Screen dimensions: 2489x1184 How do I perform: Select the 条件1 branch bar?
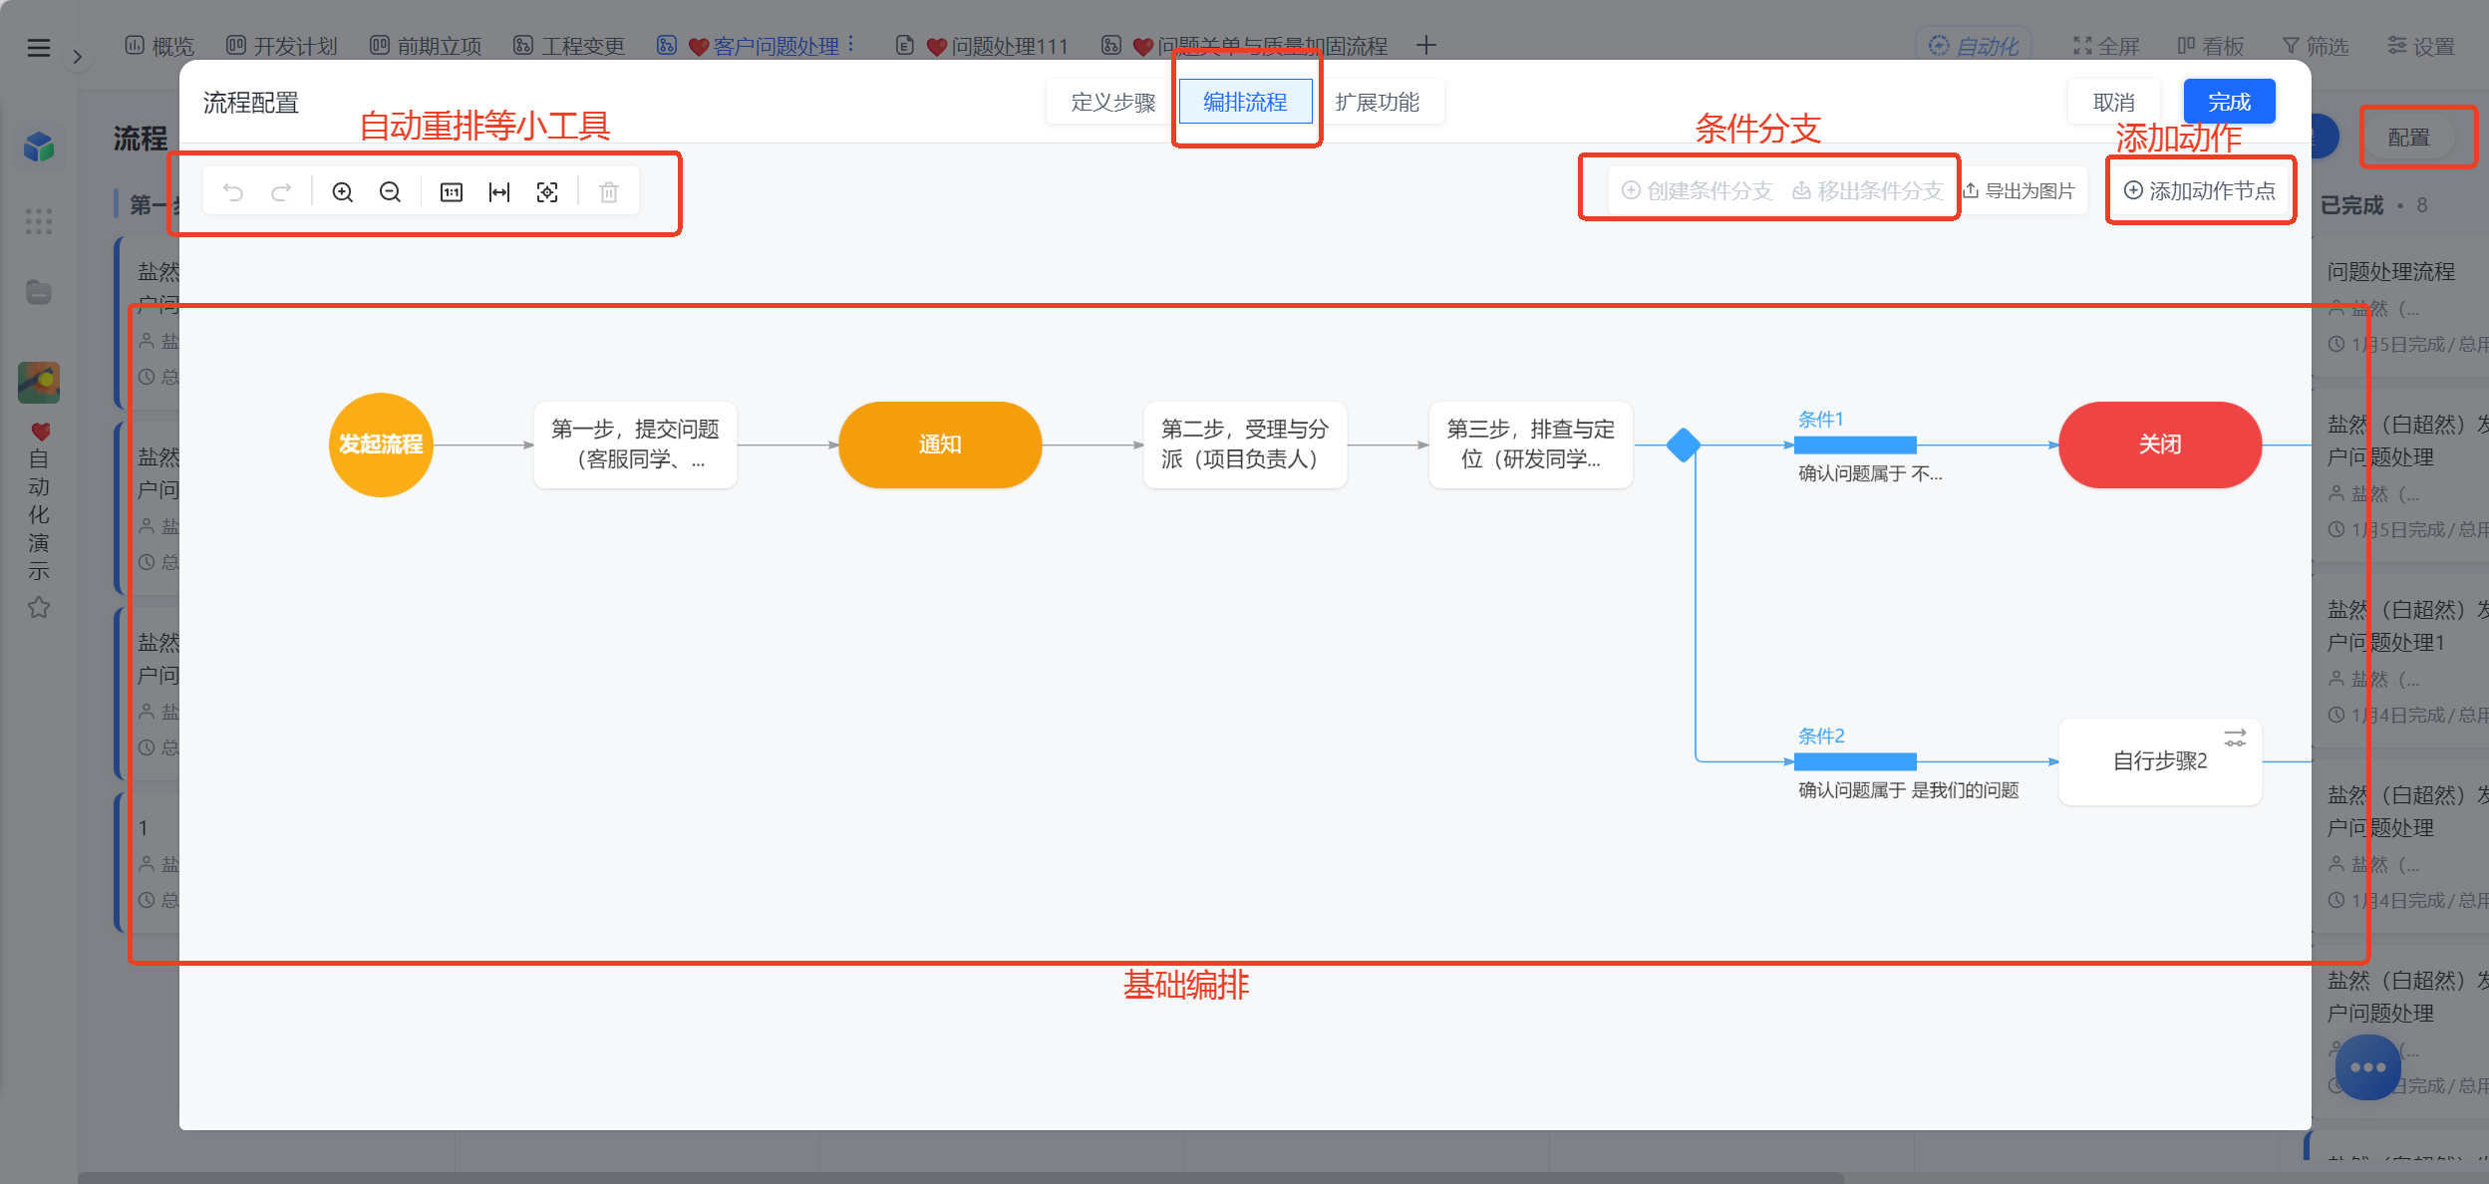point(1855,444)
